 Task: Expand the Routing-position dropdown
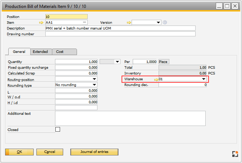coord(94,79)
